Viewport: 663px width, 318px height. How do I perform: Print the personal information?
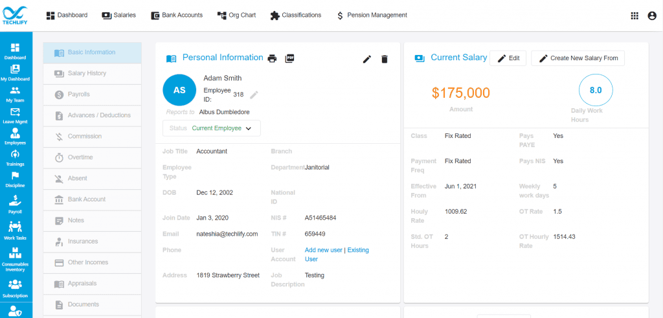273,59
